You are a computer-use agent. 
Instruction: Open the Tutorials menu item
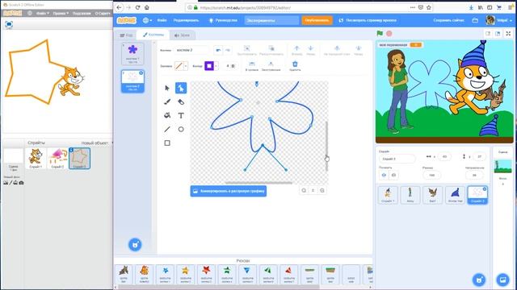tap(223, 20)
